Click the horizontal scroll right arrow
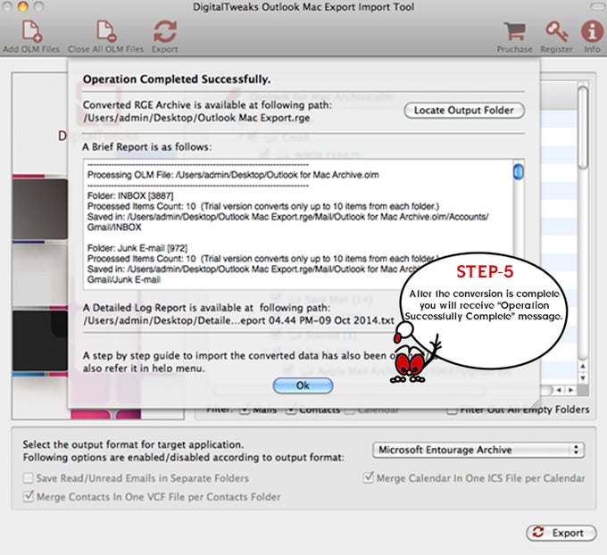Screen dimensions: 607x555 pyautogui.click(x=571, y=390)
